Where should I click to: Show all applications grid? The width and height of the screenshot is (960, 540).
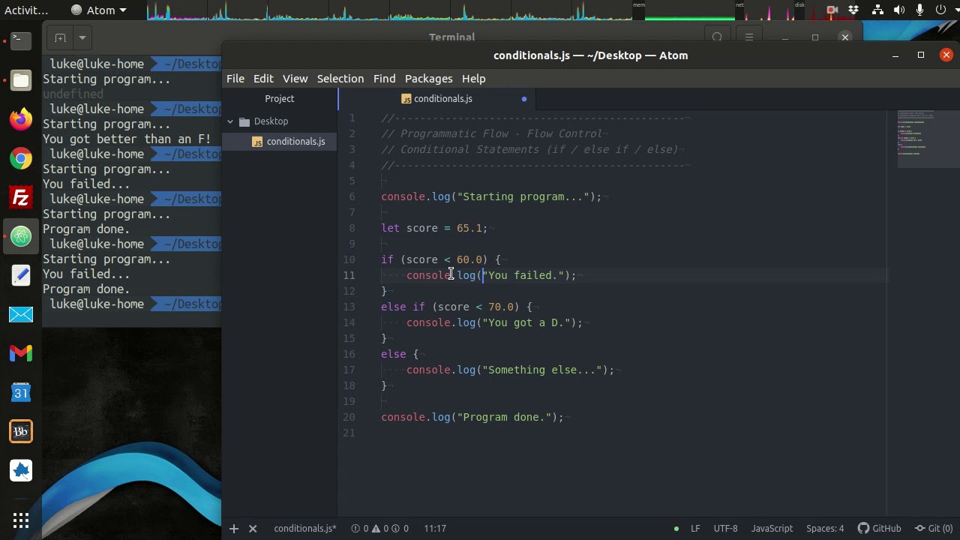21,520
